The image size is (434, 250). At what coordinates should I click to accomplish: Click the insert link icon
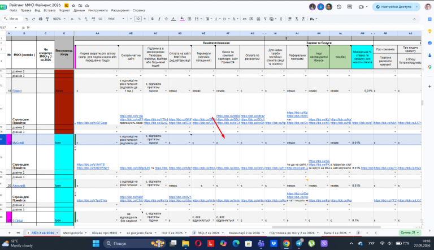pyautogui.click(x=244, y=19)
